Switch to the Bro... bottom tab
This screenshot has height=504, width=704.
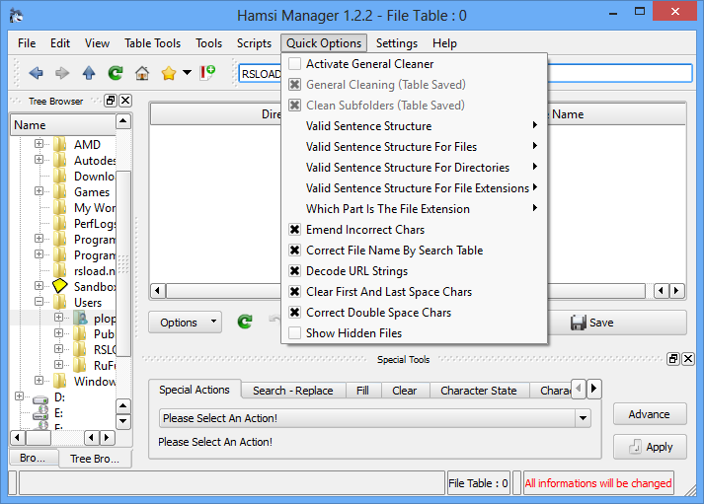[34, 458]
